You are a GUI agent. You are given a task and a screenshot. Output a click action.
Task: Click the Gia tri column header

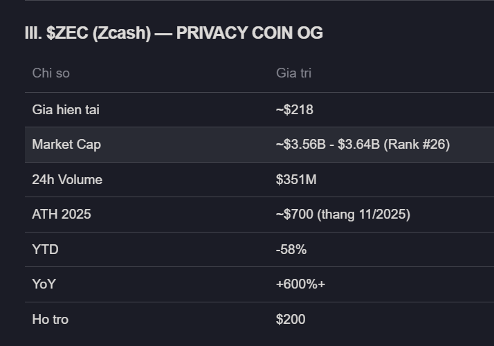(x=293, y=73)
